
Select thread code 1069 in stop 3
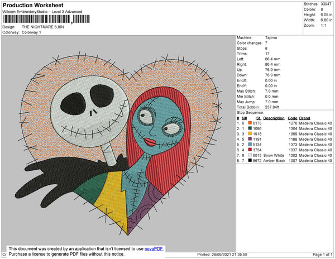tap(293, 134)
